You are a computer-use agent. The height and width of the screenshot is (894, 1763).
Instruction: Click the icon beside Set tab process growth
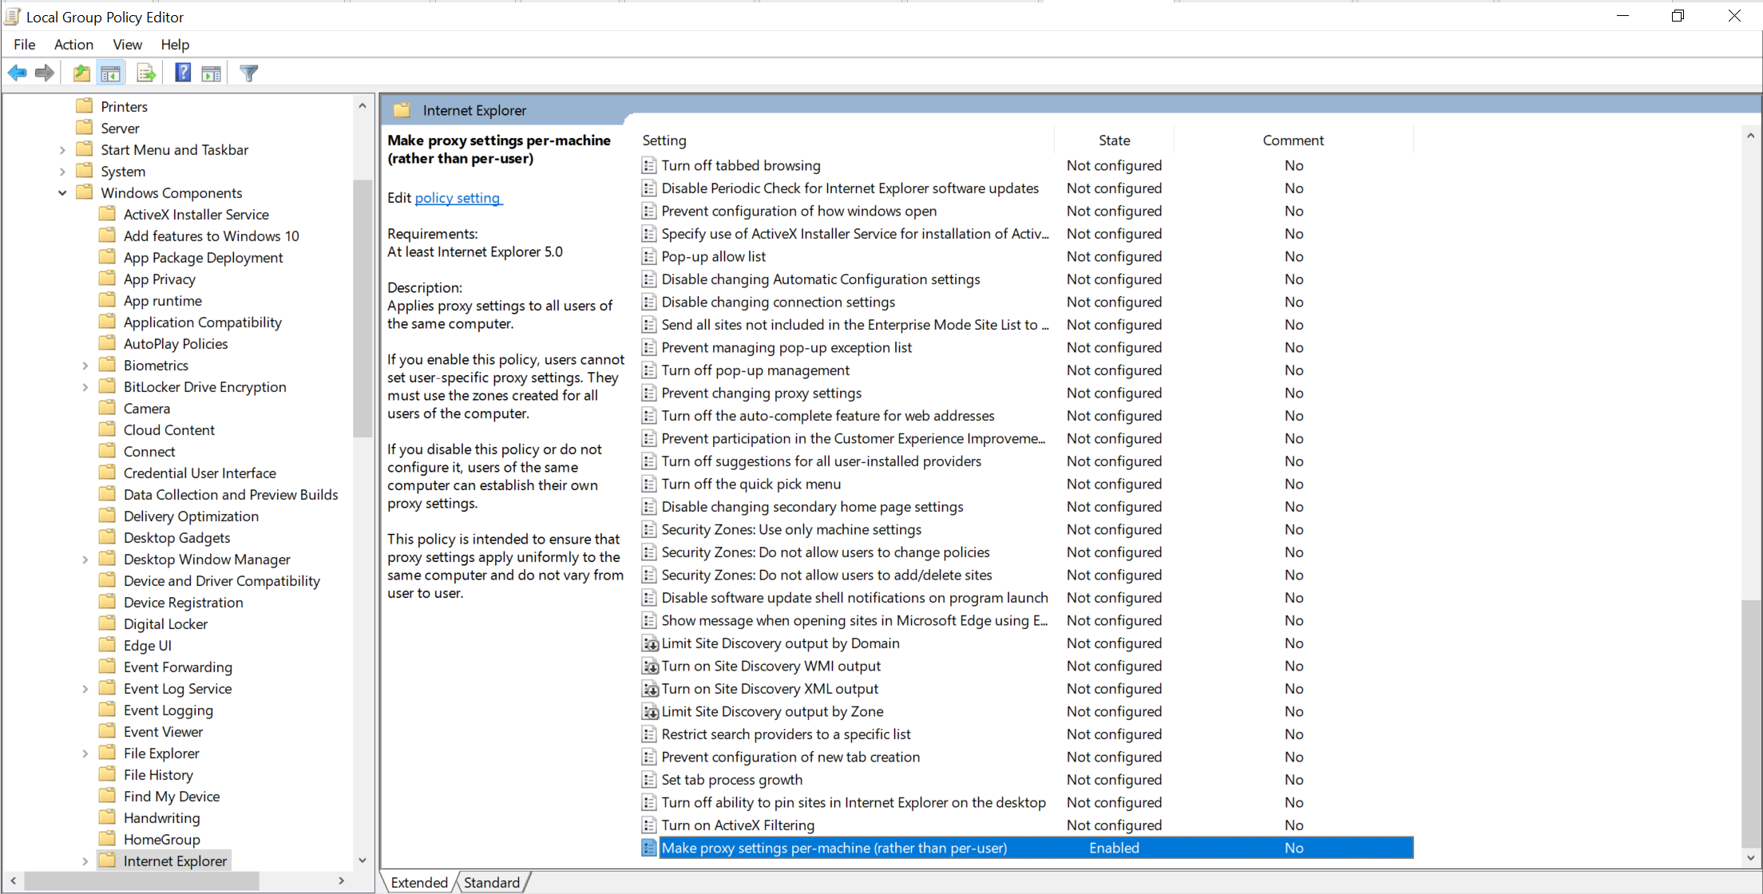pyautogui.click(x=649, y=780)
